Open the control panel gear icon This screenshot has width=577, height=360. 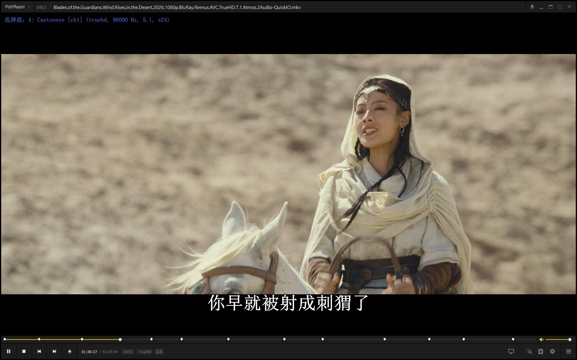(x=552, y=352)
